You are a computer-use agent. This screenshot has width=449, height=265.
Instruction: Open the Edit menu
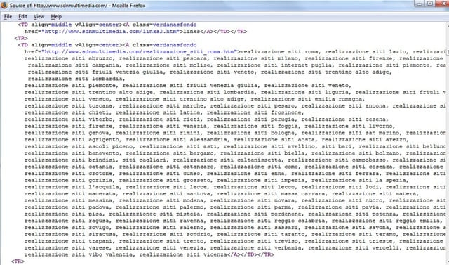coord(22,17)
